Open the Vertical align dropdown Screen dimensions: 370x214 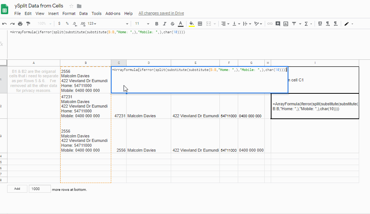click(x=236, y=24)
